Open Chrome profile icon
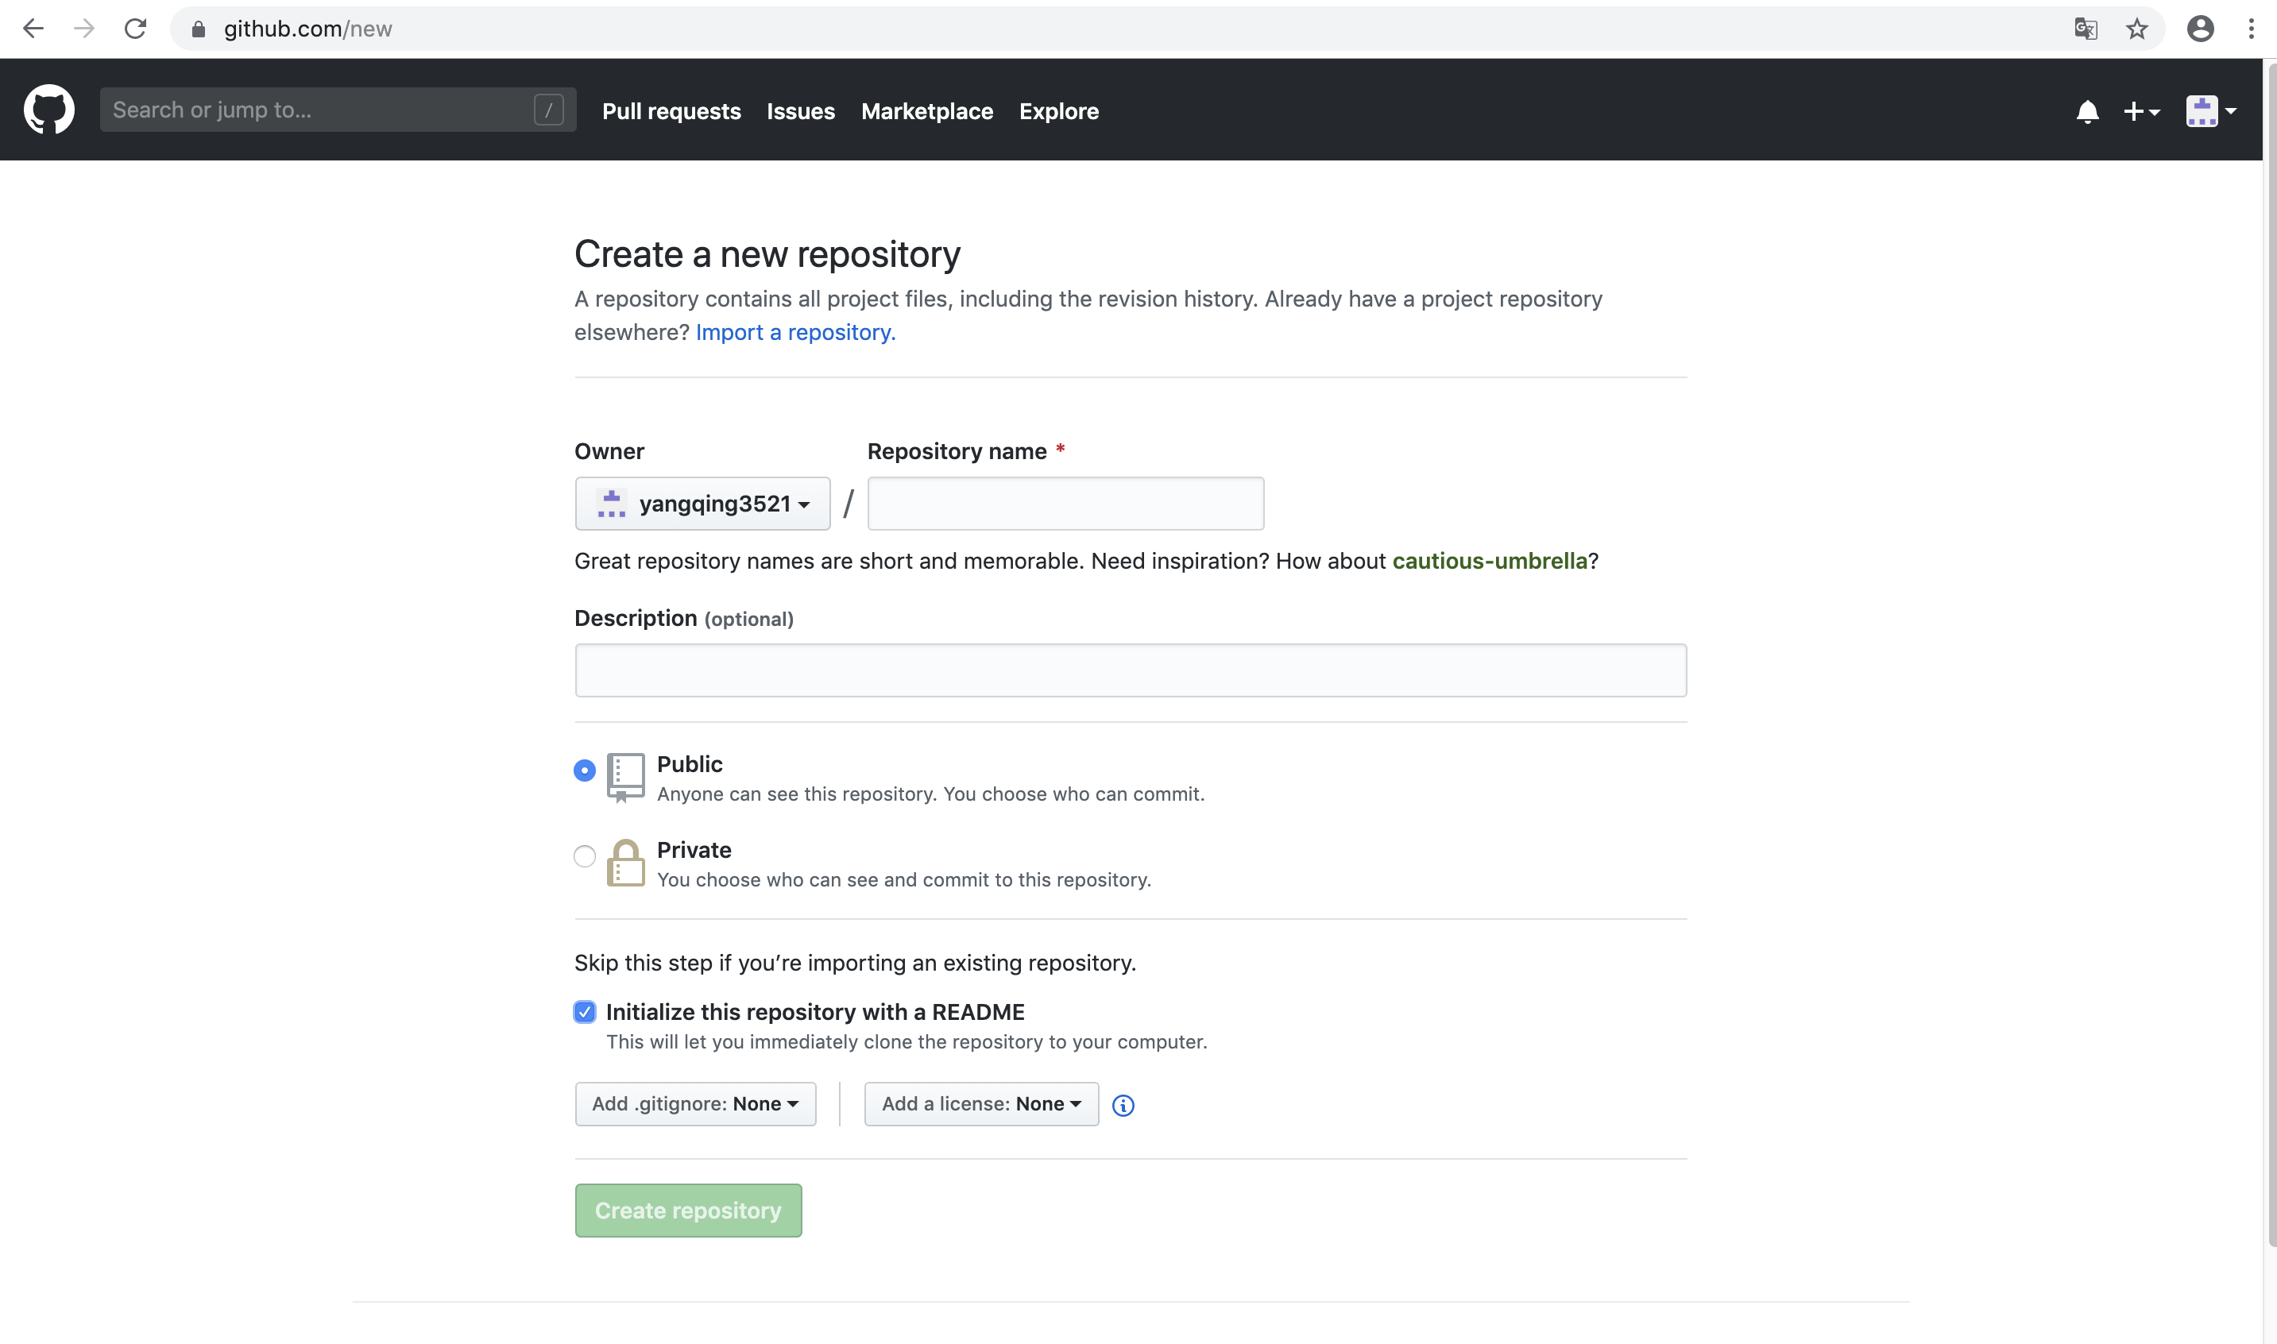The image size is (2277, 1344). pos(2200,29)
